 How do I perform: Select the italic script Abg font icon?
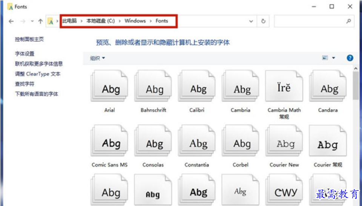(x=240, y=190)
